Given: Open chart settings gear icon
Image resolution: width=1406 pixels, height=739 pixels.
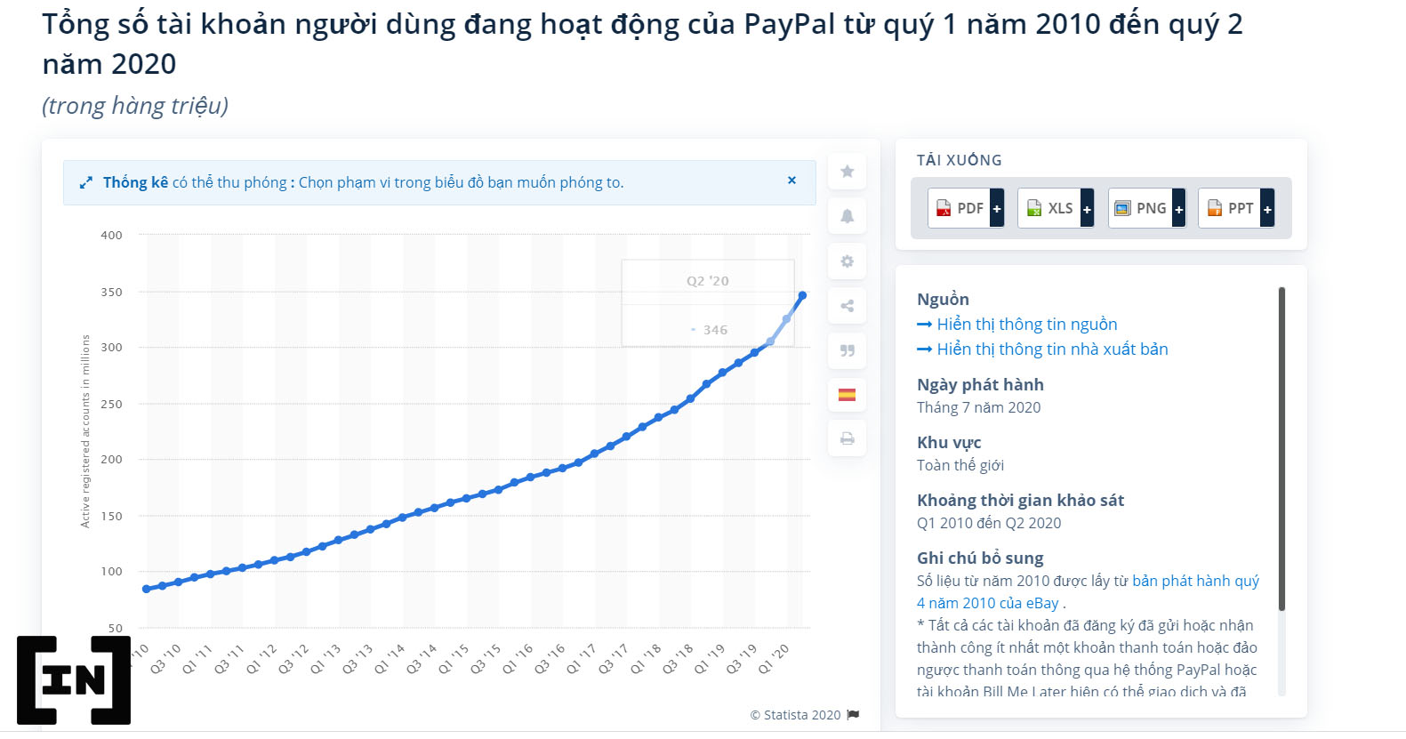Looking at the screenshot, I should click(847, 261).
